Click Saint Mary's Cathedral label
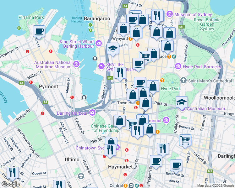The height and width of the screenshot is (188, 235). [210, 81]
